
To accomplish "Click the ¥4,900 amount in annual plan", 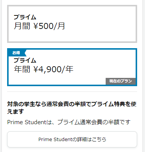I will click(48, 69).
